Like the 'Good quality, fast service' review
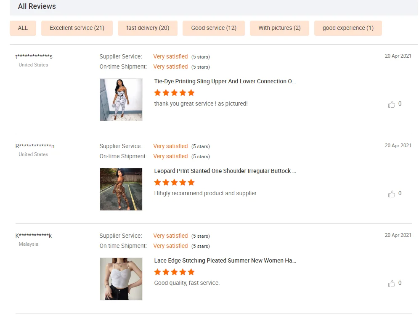This screenshot has width=419, height=316. coord(392,283)
